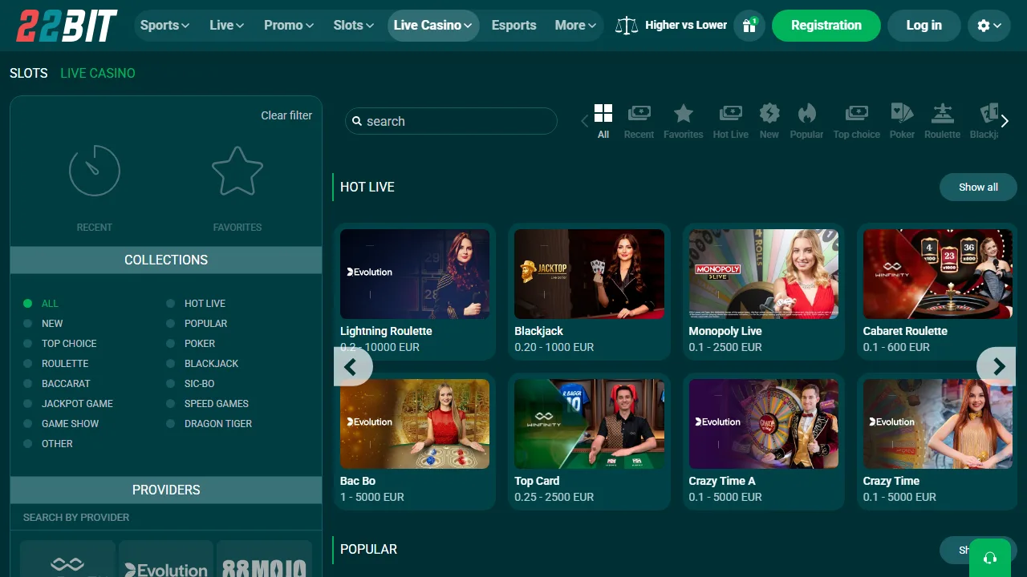Click the Registration button
Viewport: 1027px width, 577px height.
[x=826, y=26]
